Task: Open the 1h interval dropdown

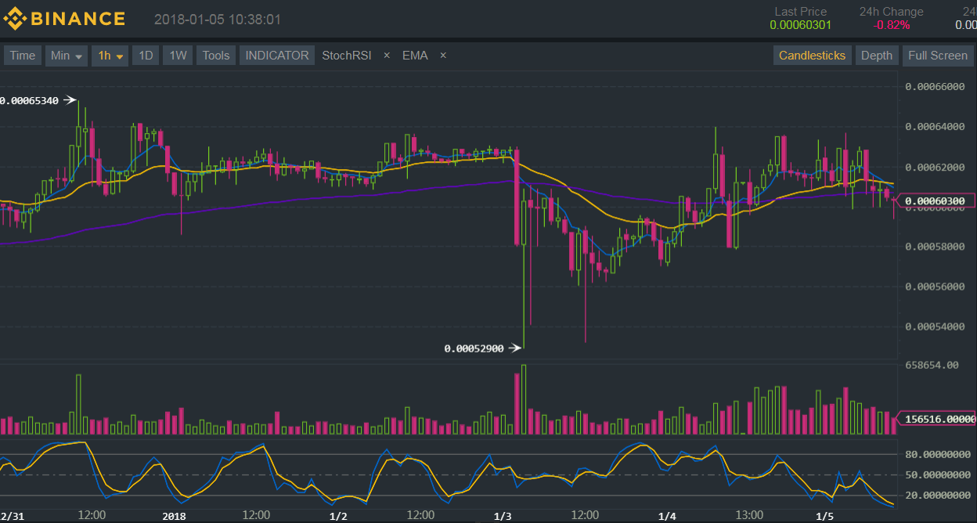Action: pyautogui.click(x=110, y=56)
